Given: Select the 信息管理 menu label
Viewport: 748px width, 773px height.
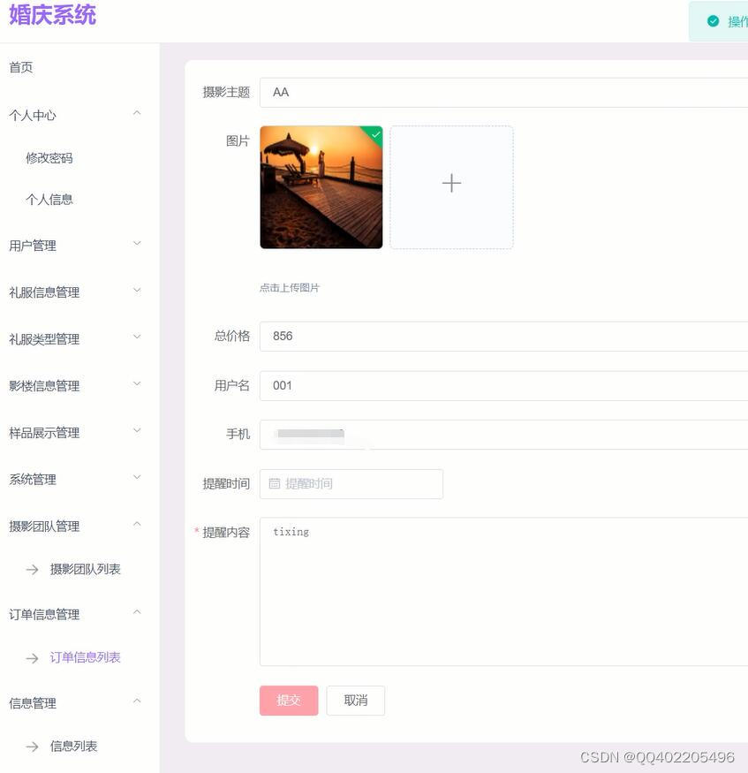Looking at the screenshot, I should 33,703.
